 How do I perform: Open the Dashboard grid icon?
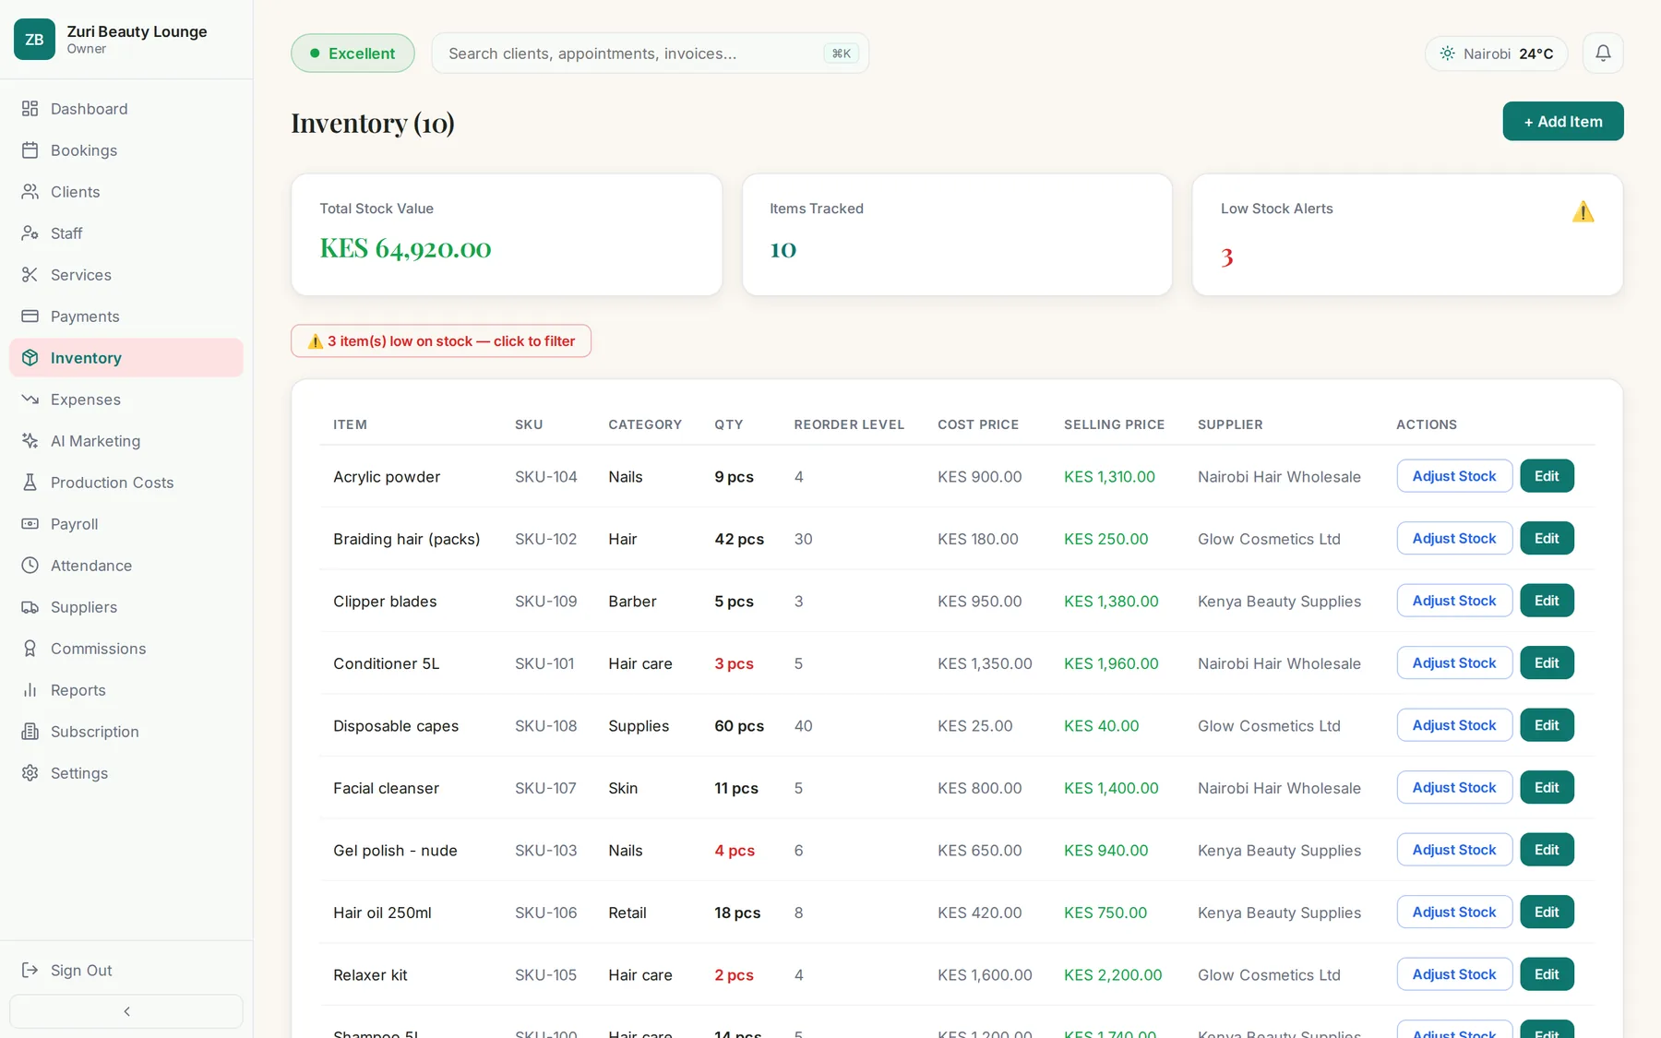coord(30,109)
